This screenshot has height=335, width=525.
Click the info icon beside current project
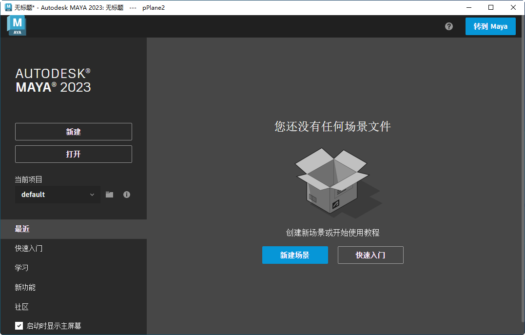click(x=126, y=195)
